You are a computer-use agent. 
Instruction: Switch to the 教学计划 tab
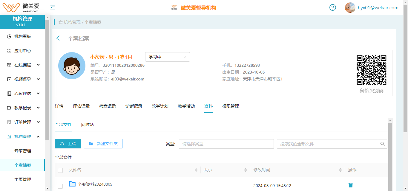(x=160, y=106)
